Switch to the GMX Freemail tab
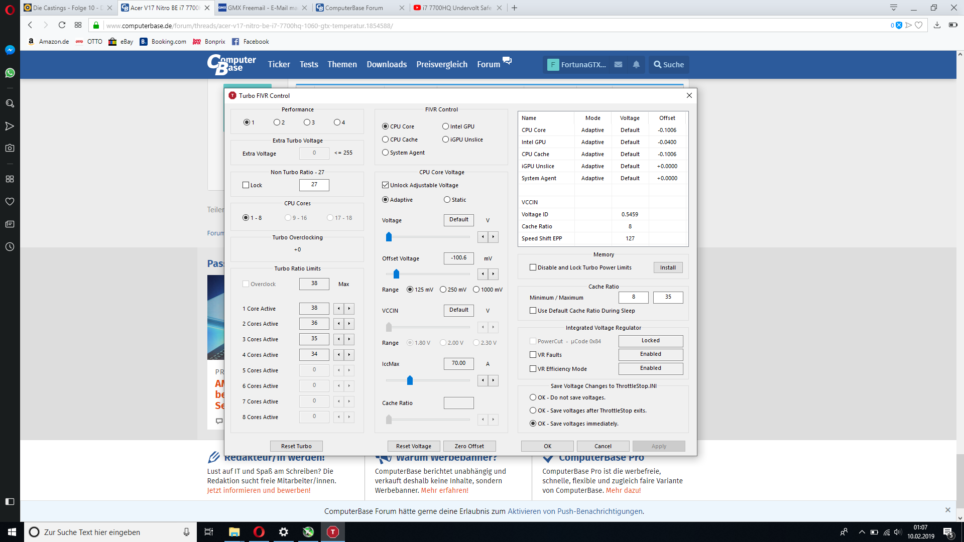The image size is (964, 542). [x=261, y=8]
